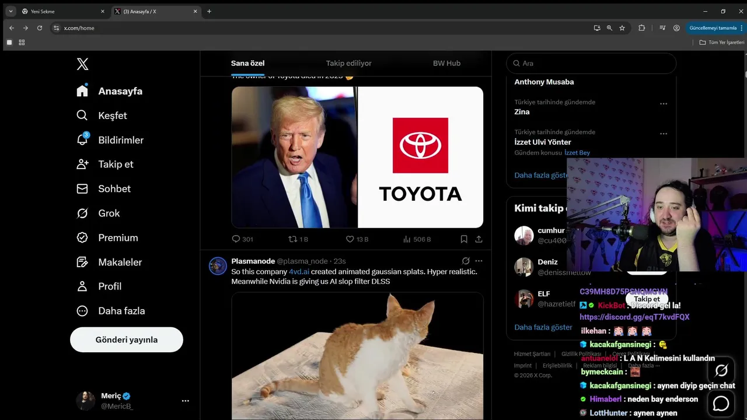Viewport: 747px width, 420px height.
Task: Open Tüm Yer İşaretleri bookmarks folder
Action: (x=722, y=43)
